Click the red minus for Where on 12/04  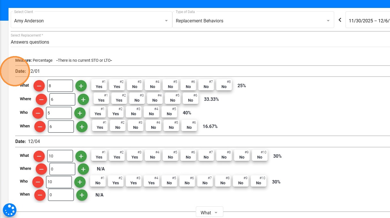pos(41,169)
